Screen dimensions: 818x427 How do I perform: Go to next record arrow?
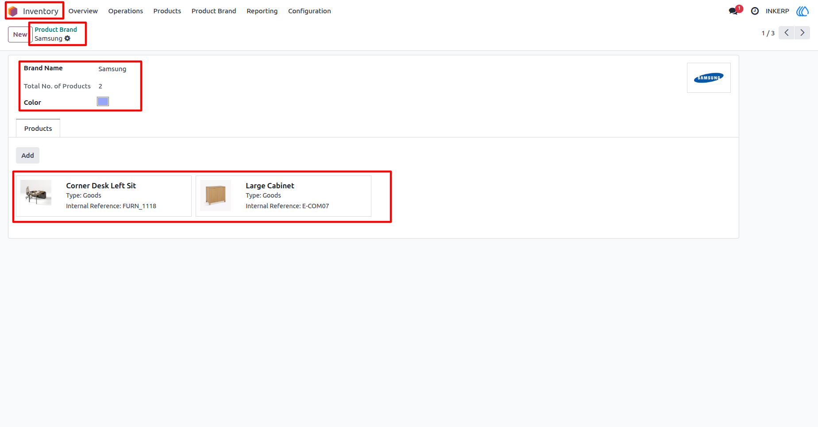click(x=803, y=33)
